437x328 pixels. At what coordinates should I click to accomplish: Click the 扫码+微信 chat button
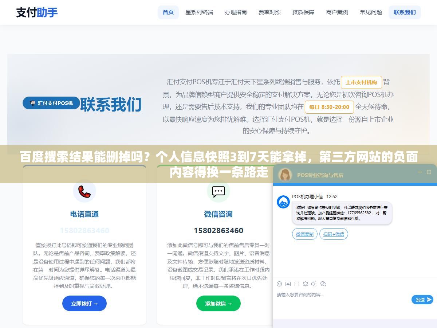(334, 234)
